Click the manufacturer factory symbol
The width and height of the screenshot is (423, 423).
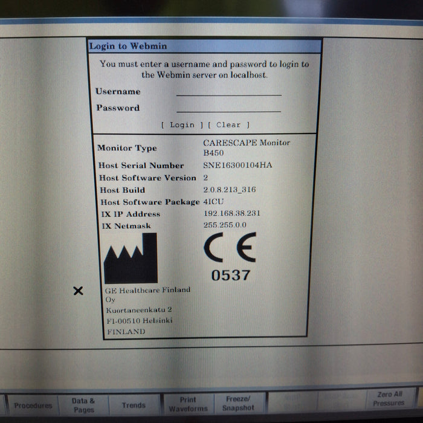(x=131, y=258)
